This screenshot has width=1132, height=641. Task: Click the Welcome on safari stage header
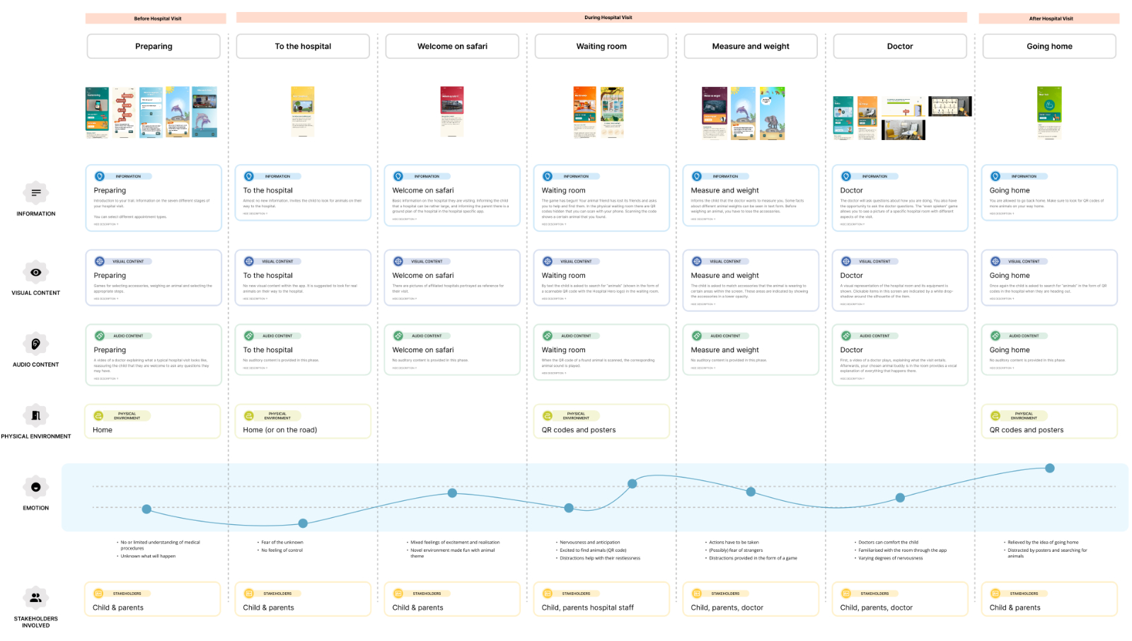click(452, 46)
